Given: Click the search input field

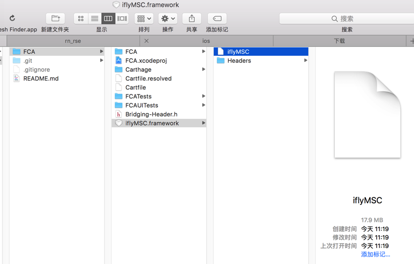Looking at the screenshot, I should (x=346, y=19).
